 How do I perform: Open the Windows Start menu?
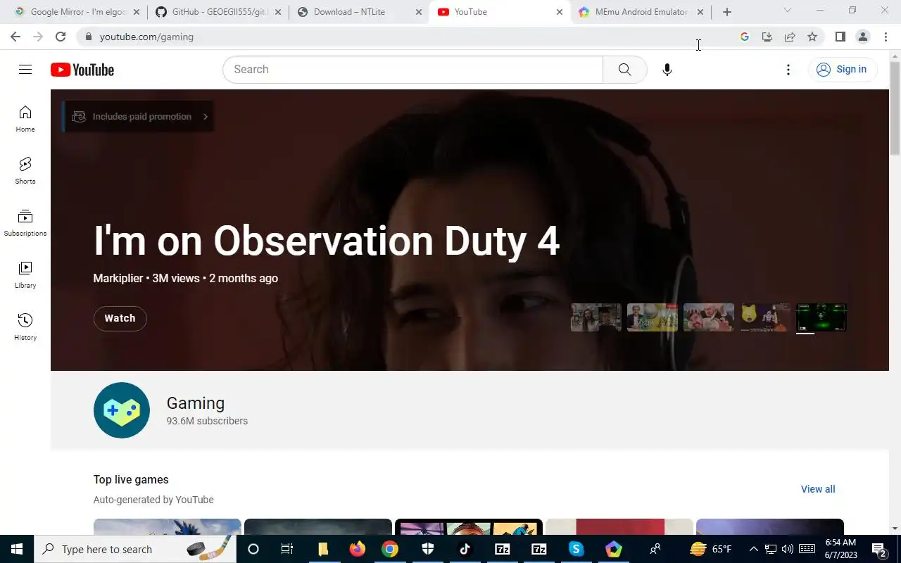[17, 549]
